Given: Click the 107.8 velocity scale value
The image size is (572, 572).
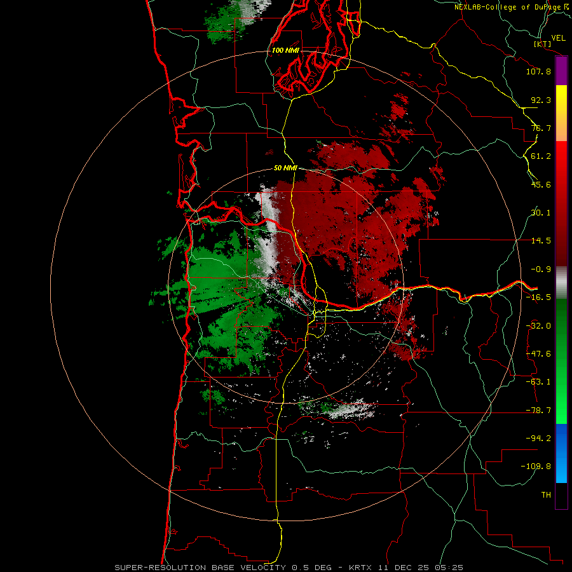Looking at the screenshot, I should click(x=538, y=71).
